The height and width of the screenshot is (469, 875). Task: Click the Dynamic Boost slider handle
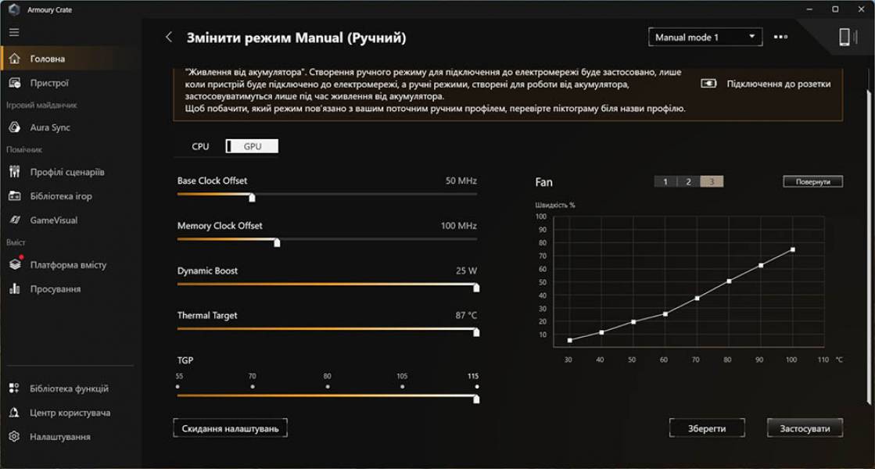click(476, 288)
